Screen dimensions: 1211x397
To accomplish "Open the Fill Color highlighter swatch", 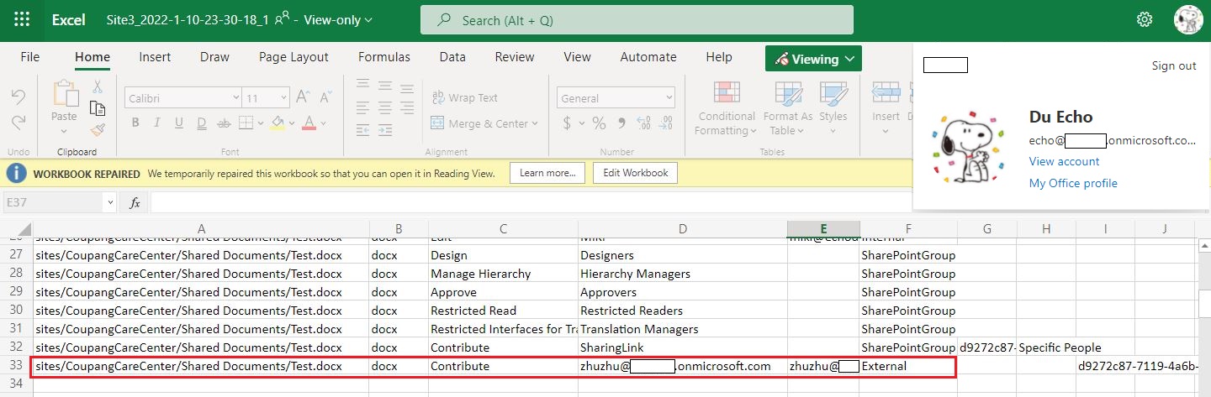I will click(x=276, y=123).
